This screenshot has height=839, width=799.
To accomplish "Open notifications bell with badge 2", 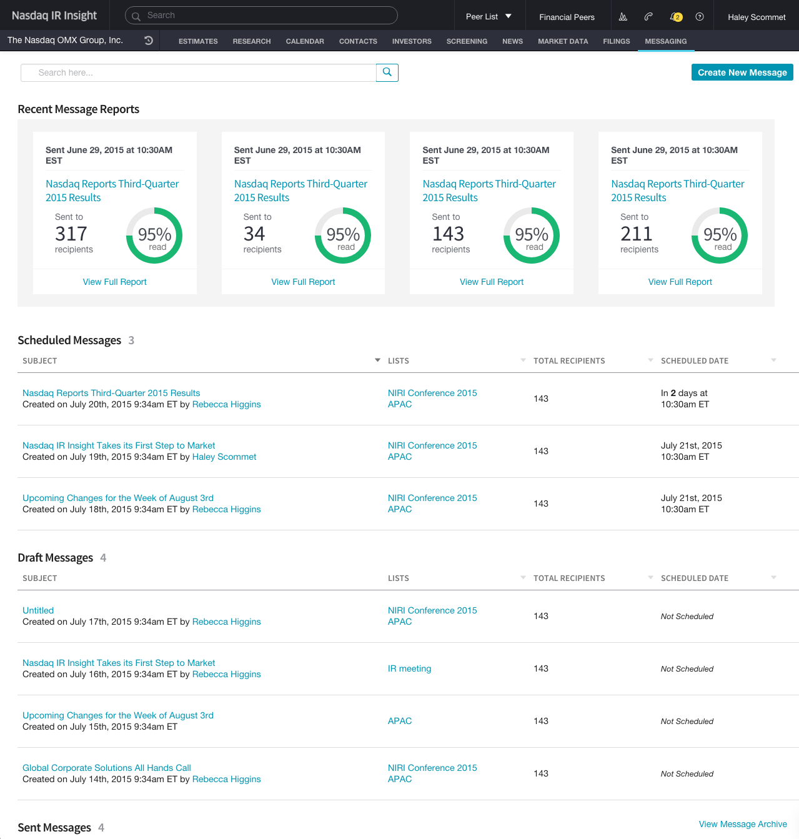I will tap(675, 17).
